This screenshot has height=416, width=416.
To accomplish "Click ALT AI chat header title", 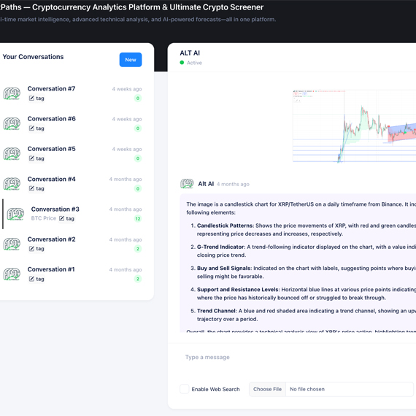I will pyautogui.click(x=190, y=53).
